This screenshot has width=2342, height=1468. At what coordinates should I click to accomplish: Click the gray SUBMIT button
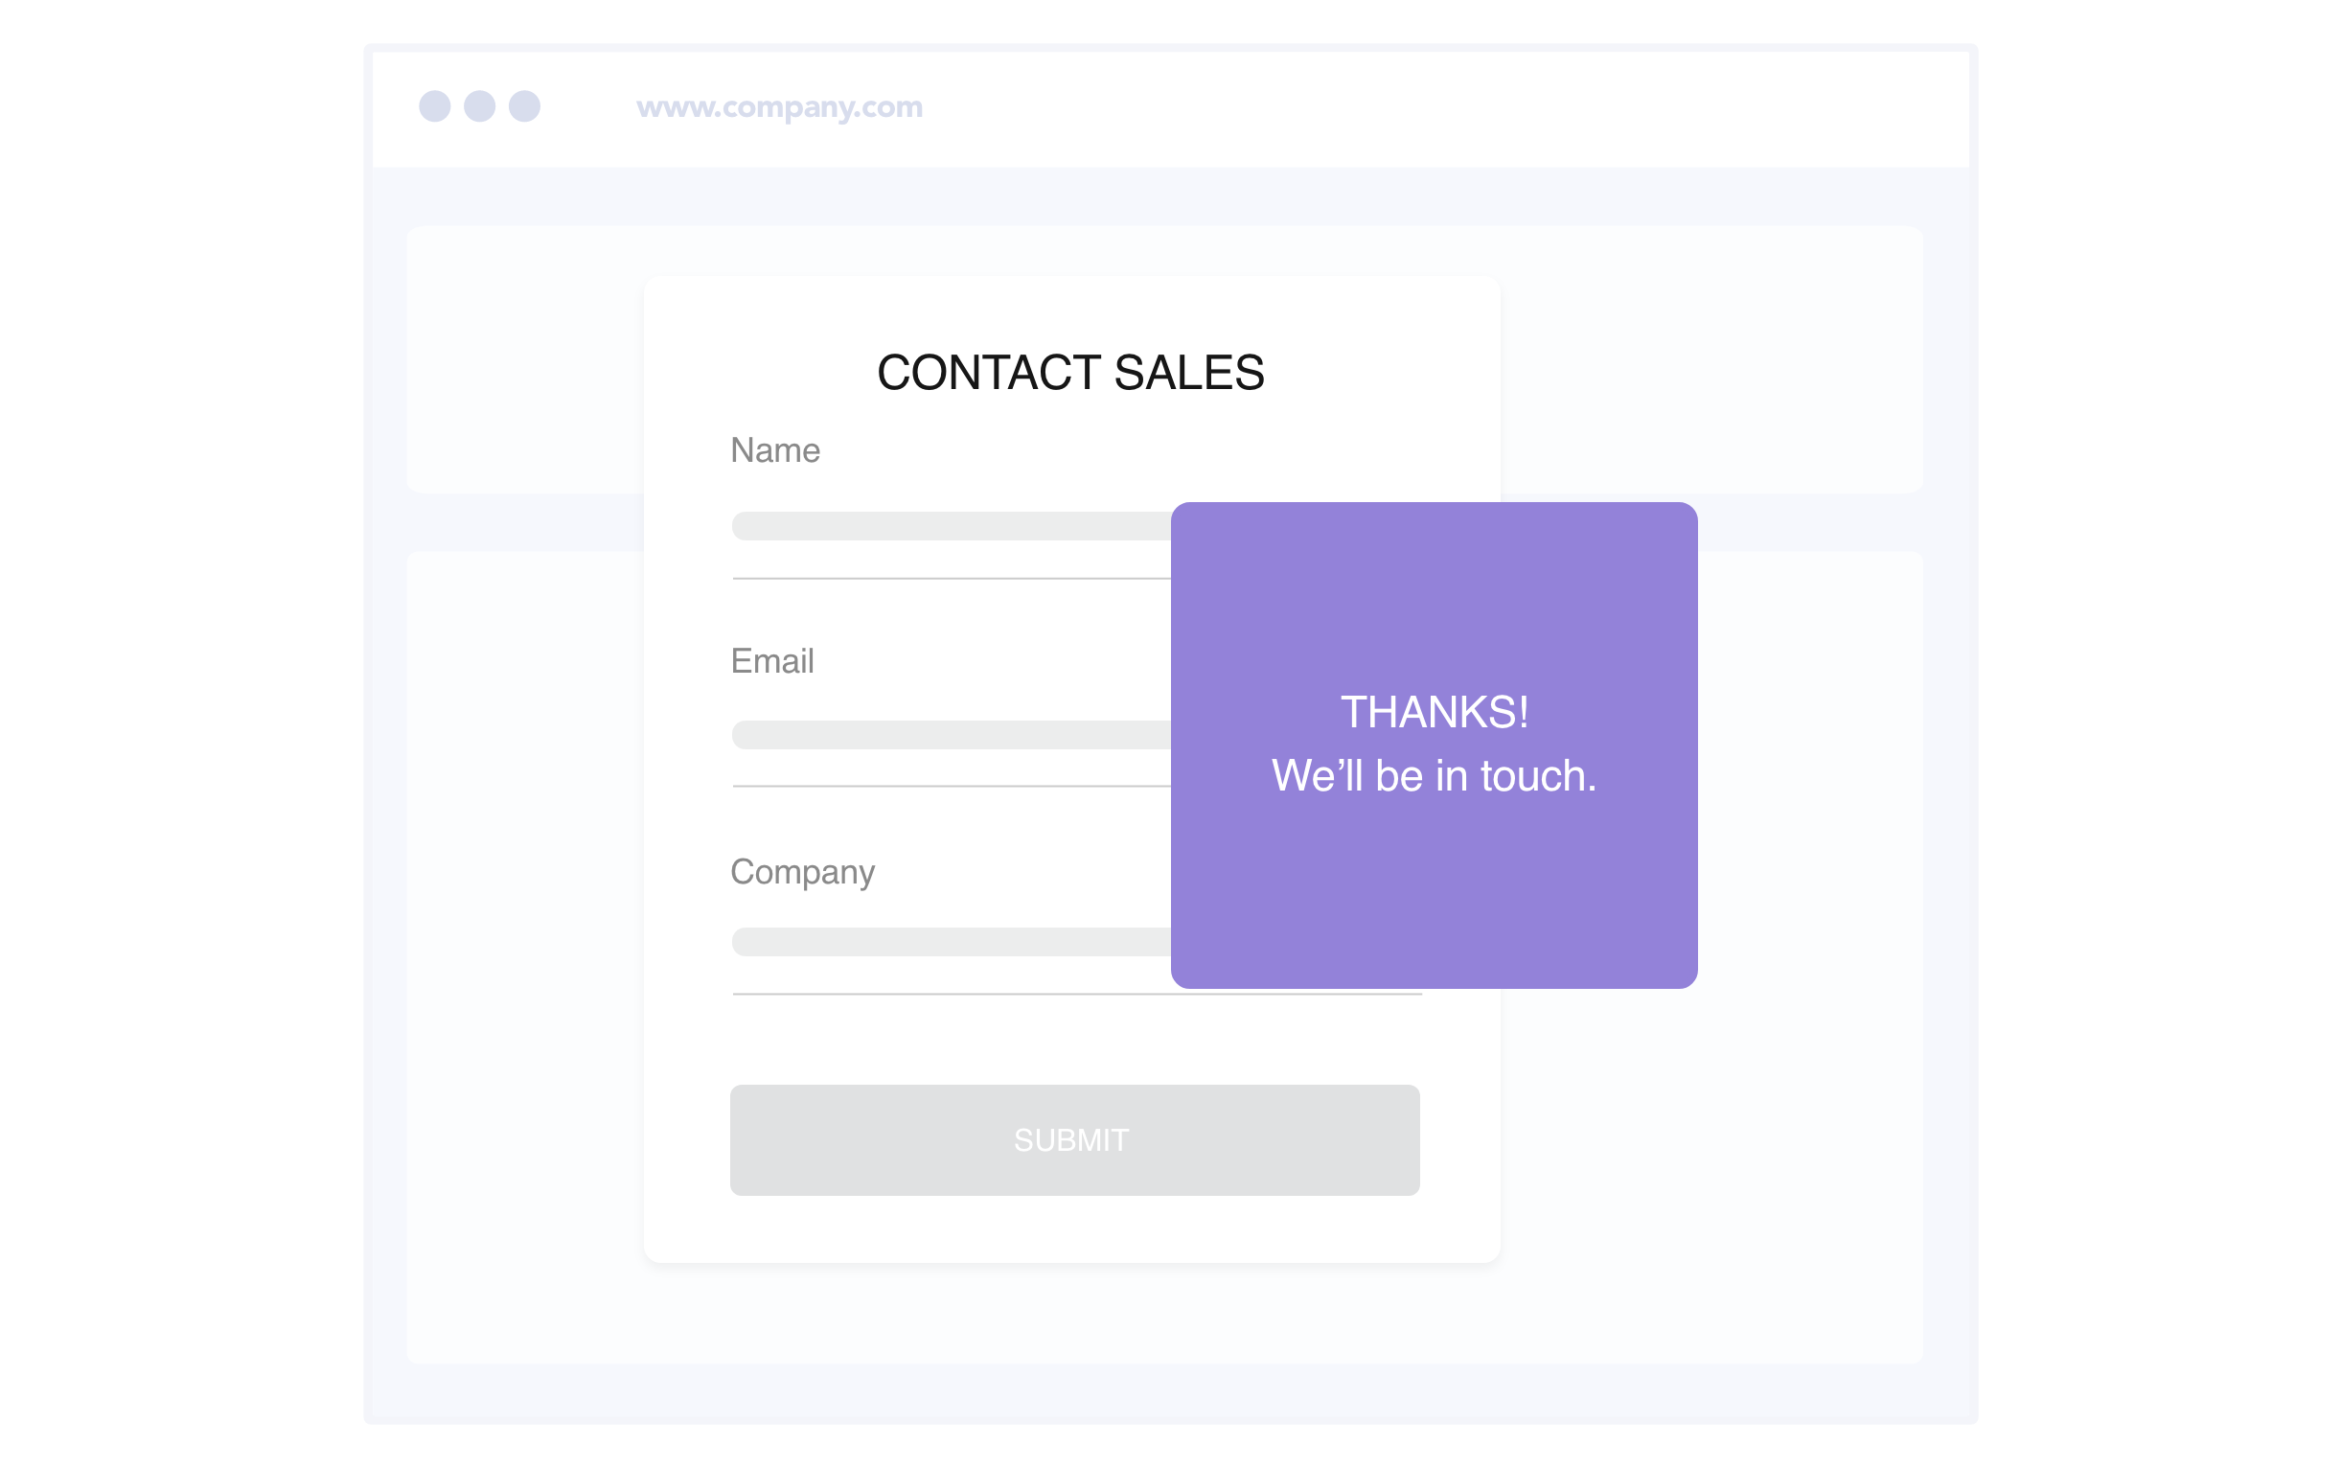[1075, 1140]
